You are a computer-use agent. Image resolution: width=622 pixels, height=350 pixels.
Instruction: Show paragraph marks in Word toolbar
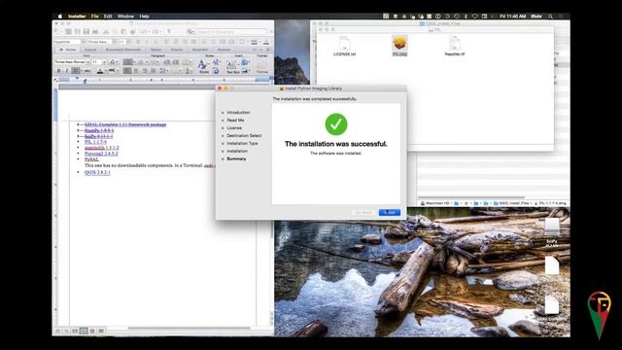pyautogui.click(x=168, y=31)
